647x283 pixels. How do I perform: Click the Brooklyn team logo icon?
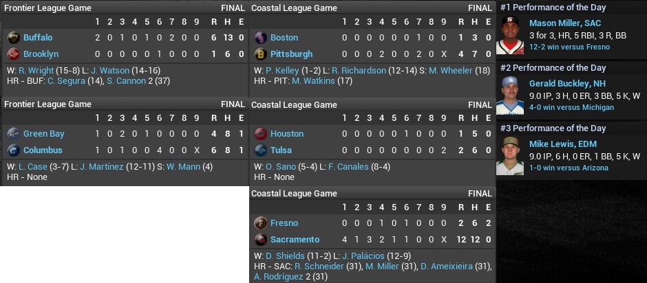coord(13,54)
